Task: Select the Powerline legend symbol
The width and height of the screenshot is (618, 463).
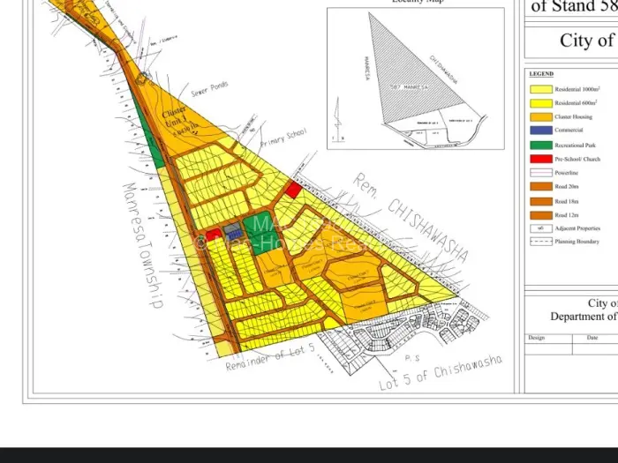Action: pyautogui.click(x=540, y=173)
